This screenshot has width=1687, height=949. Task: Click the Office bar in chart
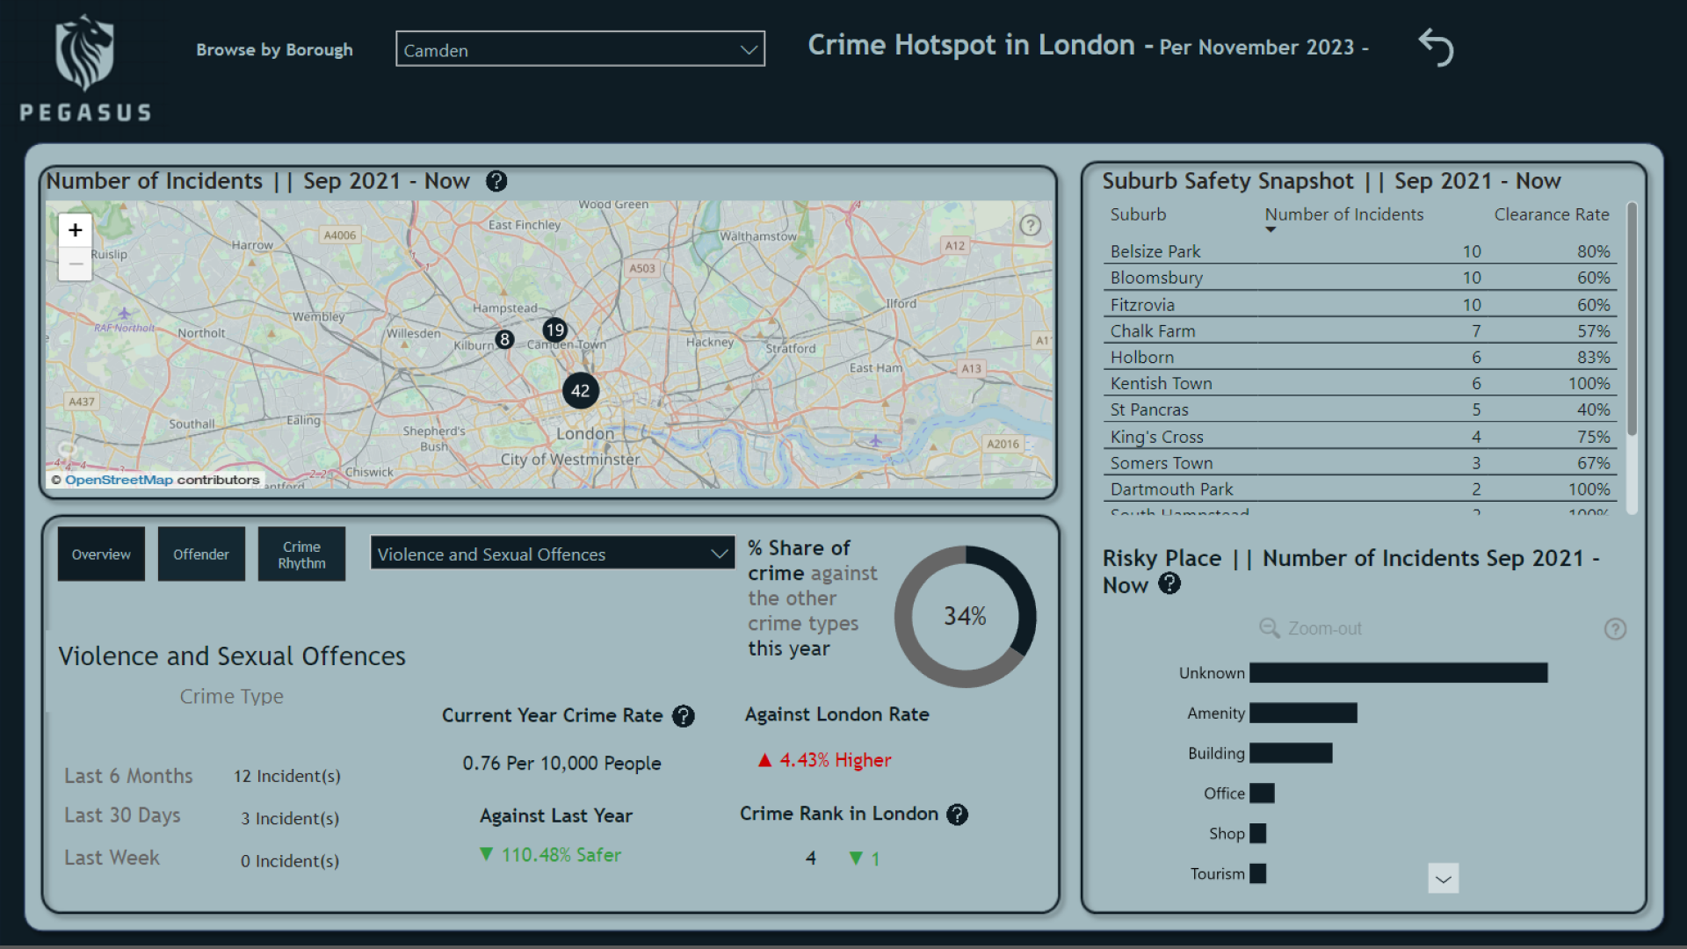(x=1262, y=793)
